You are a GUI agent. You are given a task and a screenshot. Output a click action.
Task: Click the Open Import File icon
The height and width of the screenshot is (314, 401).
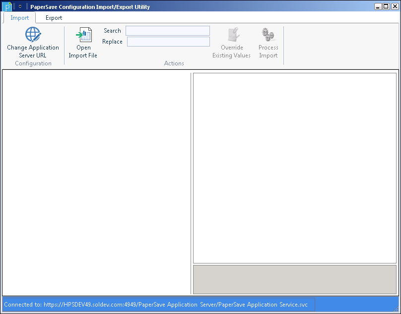pyautogui.click(x=84, y=35)
